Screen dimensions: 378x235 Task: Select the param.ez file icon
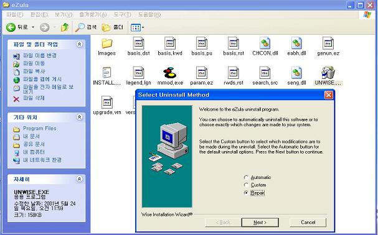pyautogui.click(x=202, y=73)
